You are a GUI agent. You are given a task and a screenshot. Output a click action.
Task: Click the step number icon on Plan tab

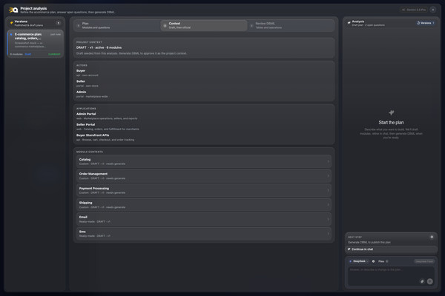[79, 26]
